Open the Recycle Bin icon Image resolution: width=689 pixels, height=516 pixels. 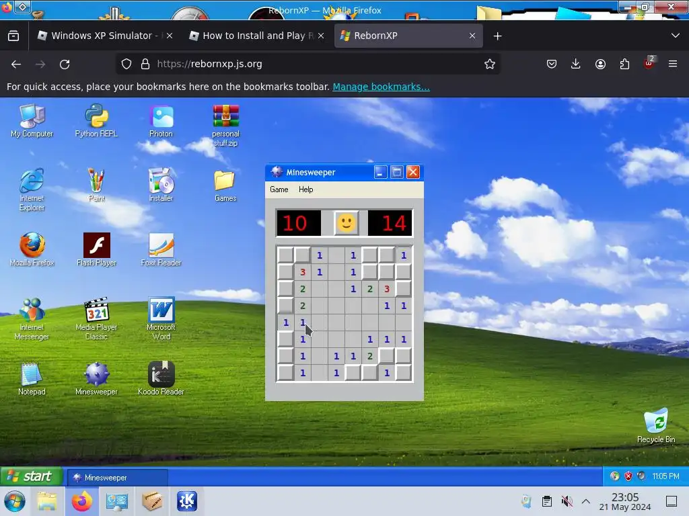click(x=655, y=426)
